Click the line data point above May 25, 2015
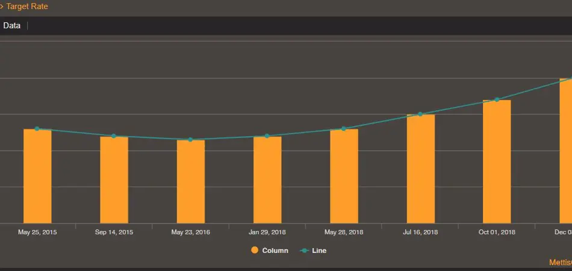The height and width of the screenshot is (271, 572). (37, 129)
